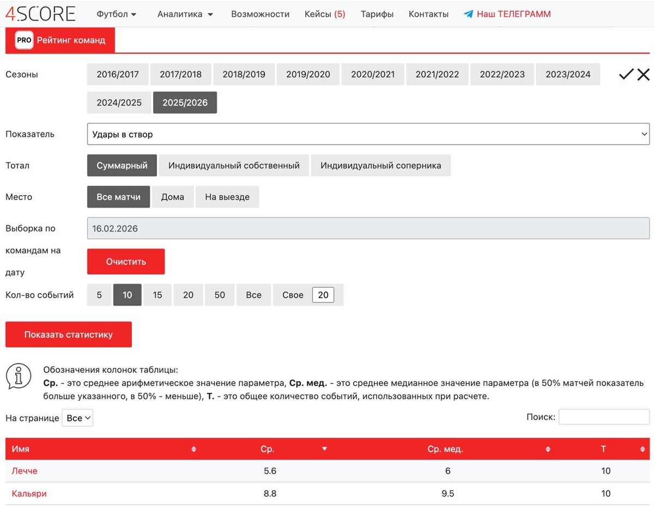
Task: Click the info speech bubble icon
Action: coord(19,376)
